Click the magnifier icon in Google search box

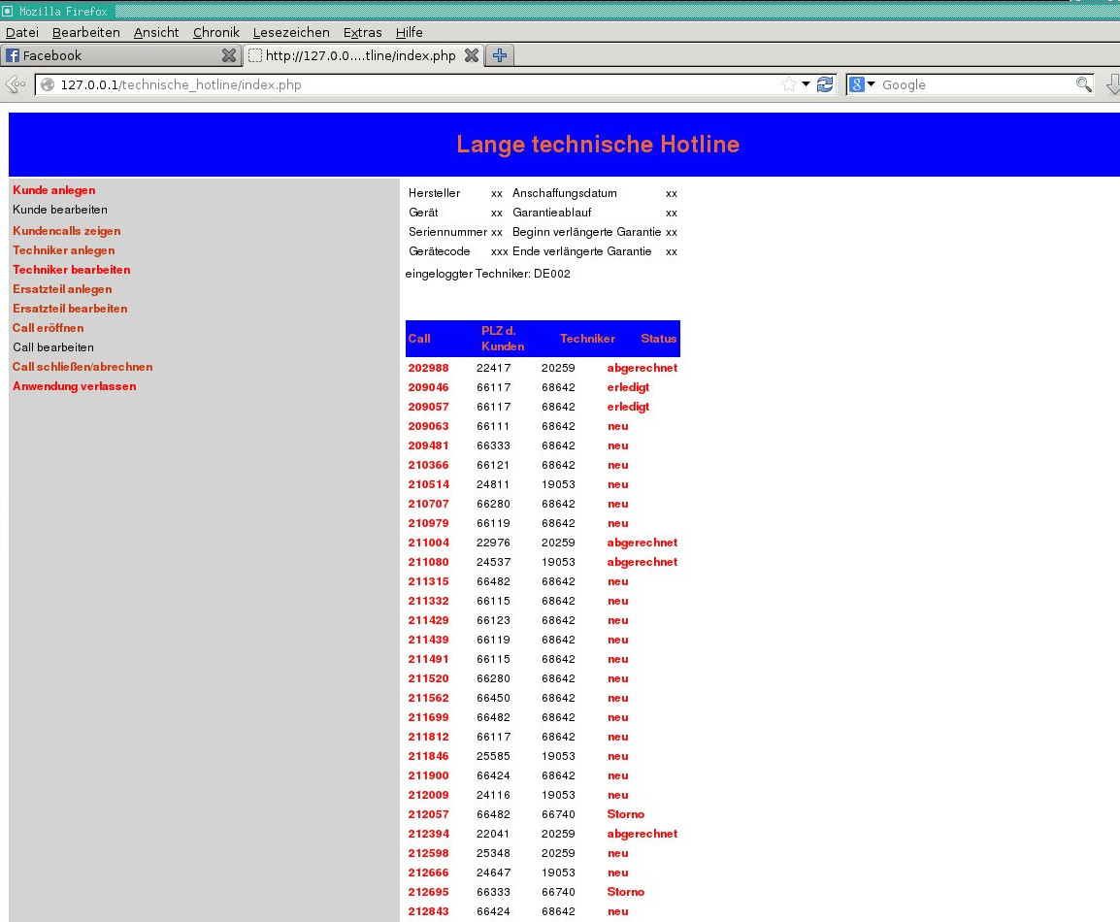[x=1084, y=84]
